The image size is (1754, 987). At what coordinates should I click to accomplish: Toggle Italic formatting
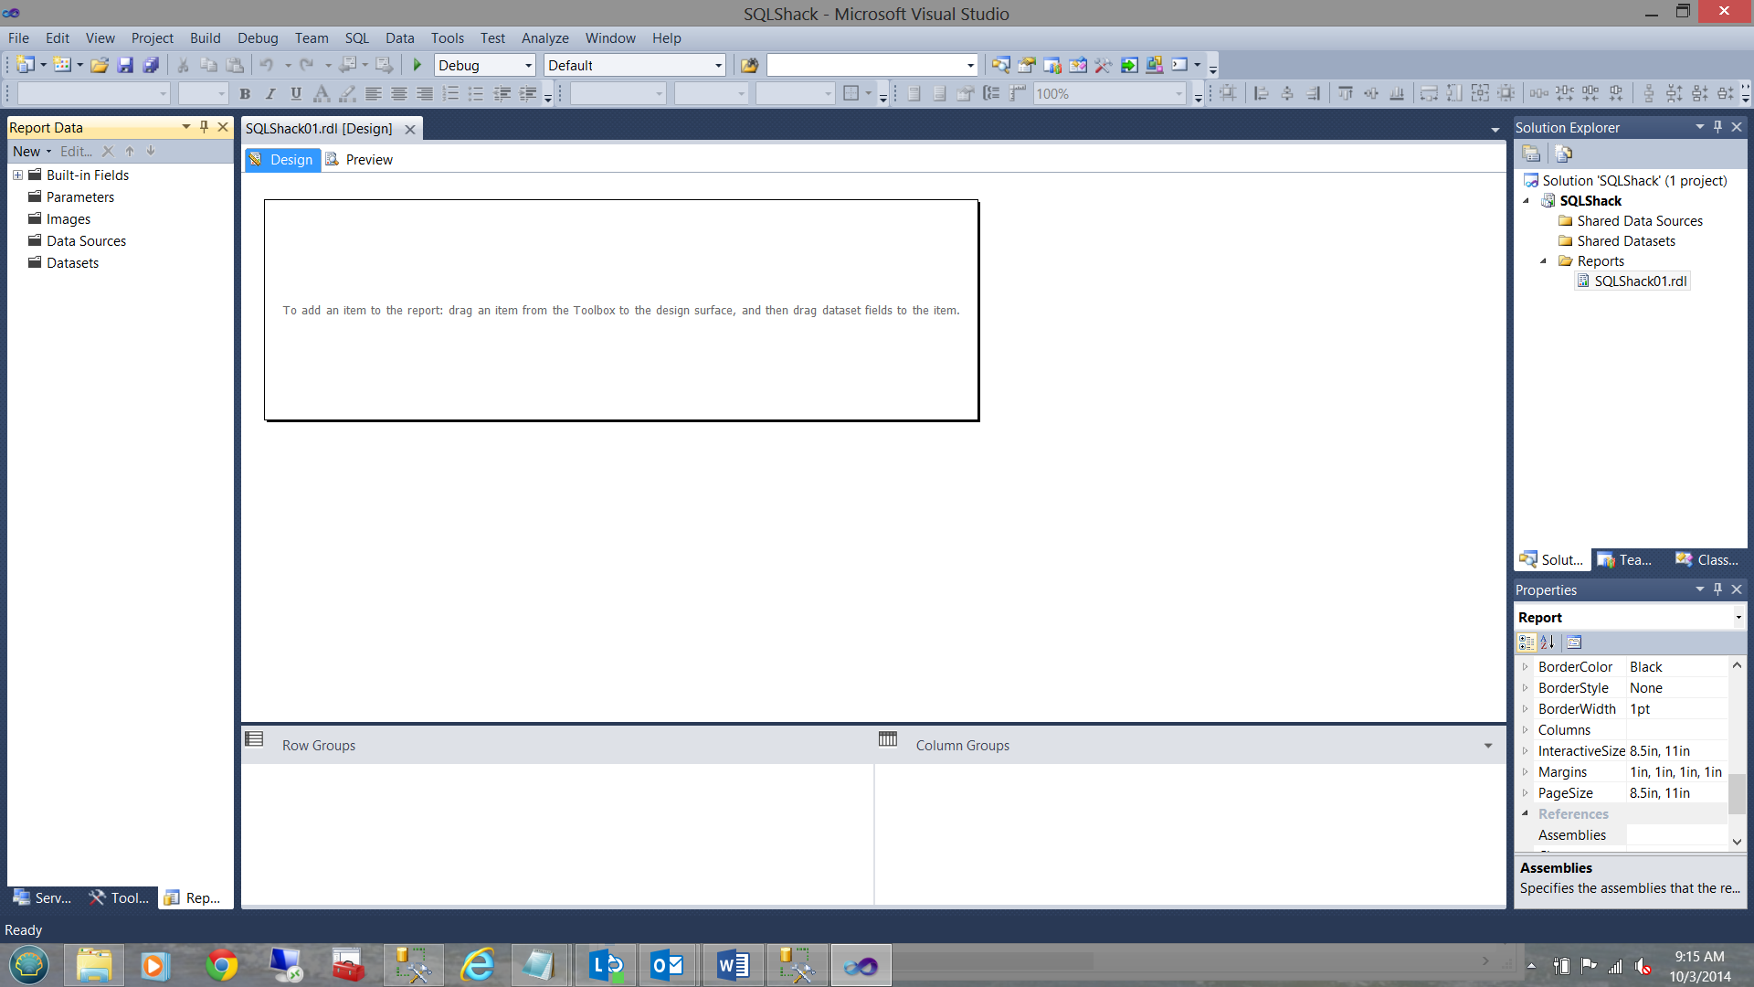[270, 93]
